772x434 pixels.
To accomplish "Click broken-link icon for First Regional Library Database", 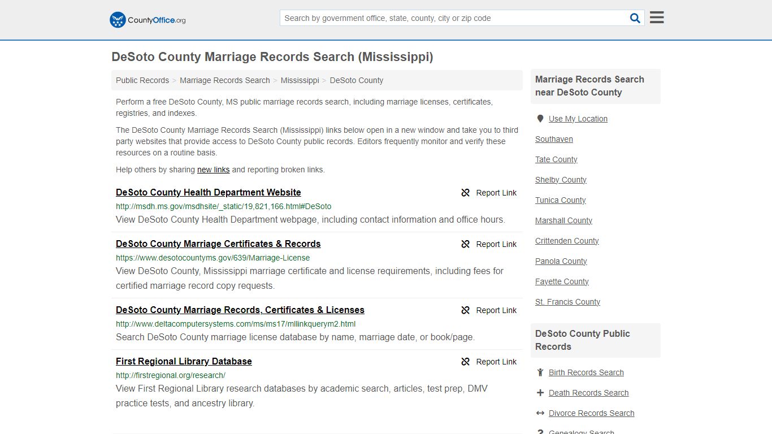I will click(x=466, y=362).
